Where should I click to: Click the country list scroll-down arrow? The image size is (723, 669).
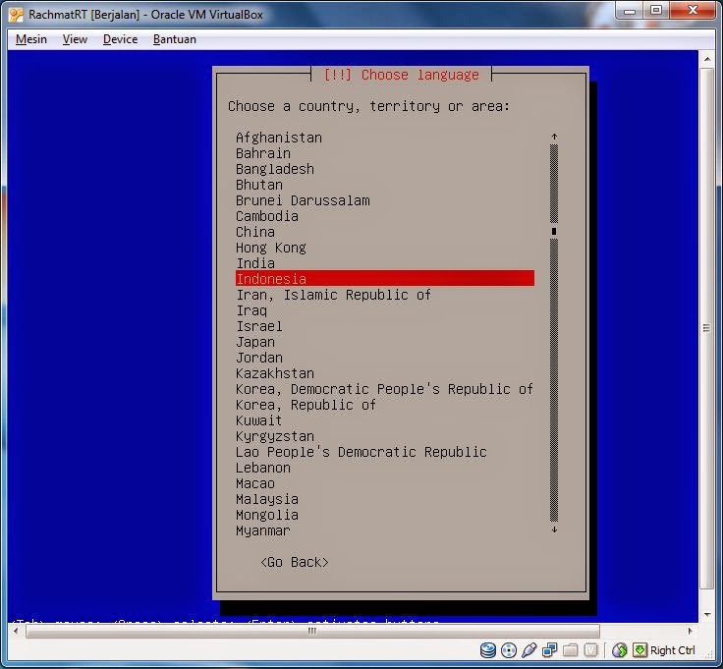click(x=554, y=530)
